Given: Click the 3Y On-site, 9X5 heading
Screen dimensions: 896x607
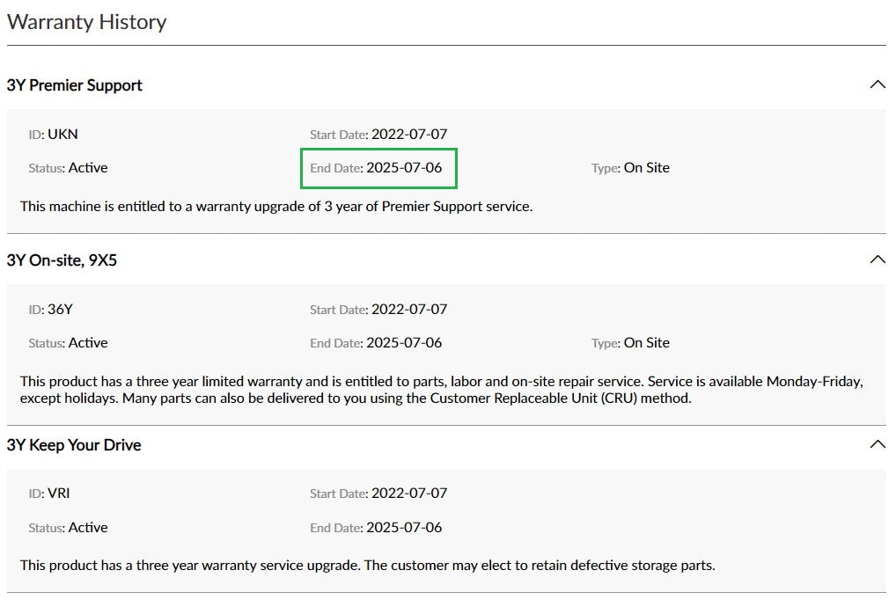Looking at the screenshot, I should (62, 260).
